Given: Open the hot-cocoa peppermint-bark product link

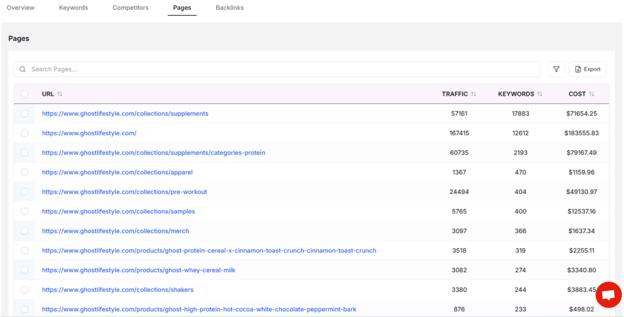Looking at the screenshot, I should [x=199, y=309].
